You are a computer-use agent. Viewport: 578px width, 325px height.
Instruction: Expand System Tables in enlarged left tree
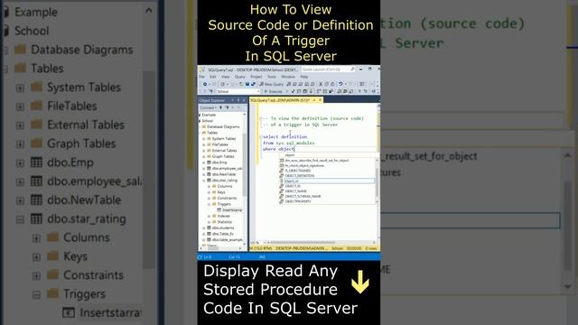coord(20,88)
